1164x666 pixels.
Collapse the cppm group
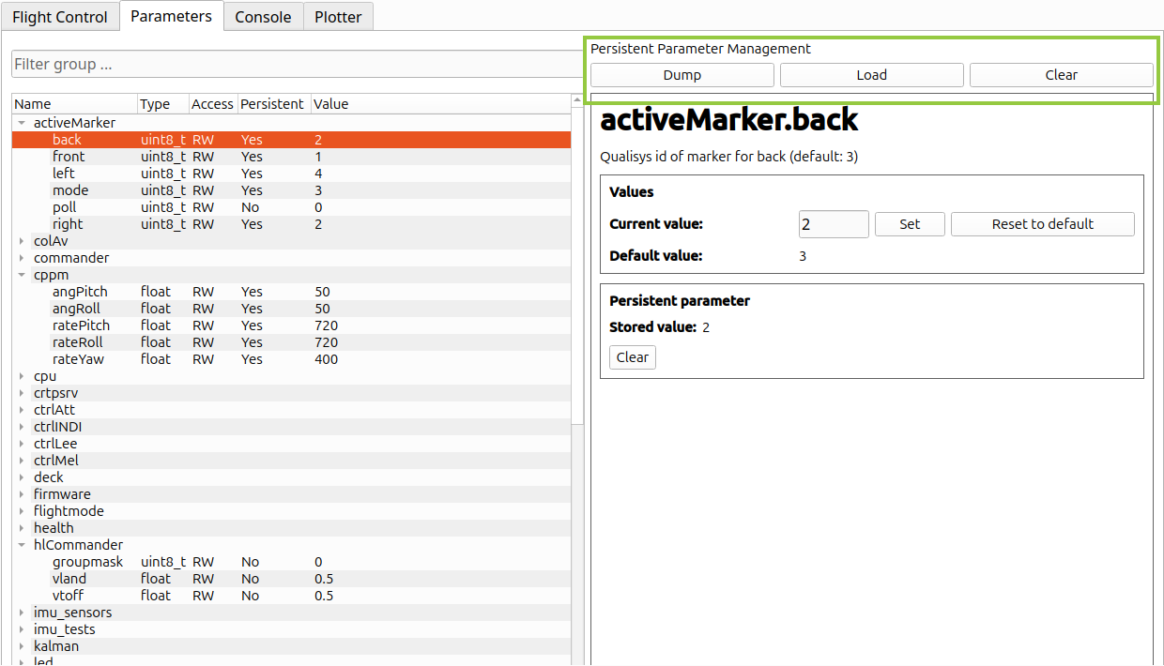[22, 275]
